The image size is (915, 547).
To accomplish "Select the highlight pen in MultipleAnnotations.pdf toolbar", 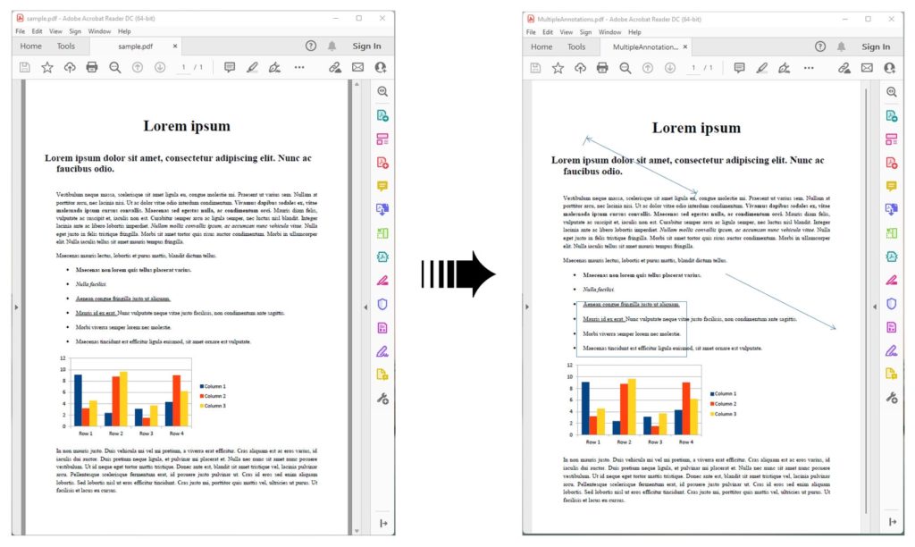I will click(x=761, y=68).
